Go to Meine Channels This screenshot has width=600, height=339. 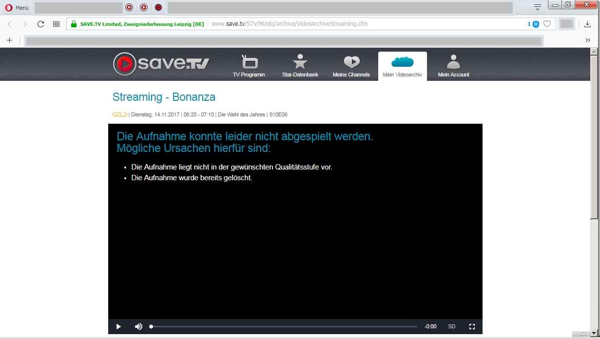click(351, 66)
